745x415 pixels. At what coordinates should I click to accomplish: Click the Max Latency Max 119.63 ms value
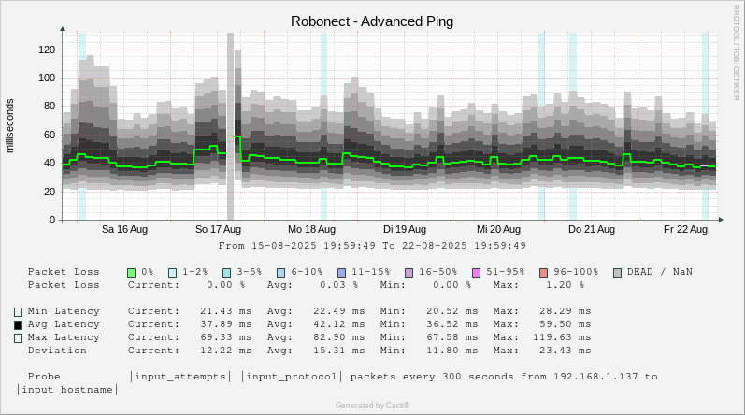tap(562, 337)
